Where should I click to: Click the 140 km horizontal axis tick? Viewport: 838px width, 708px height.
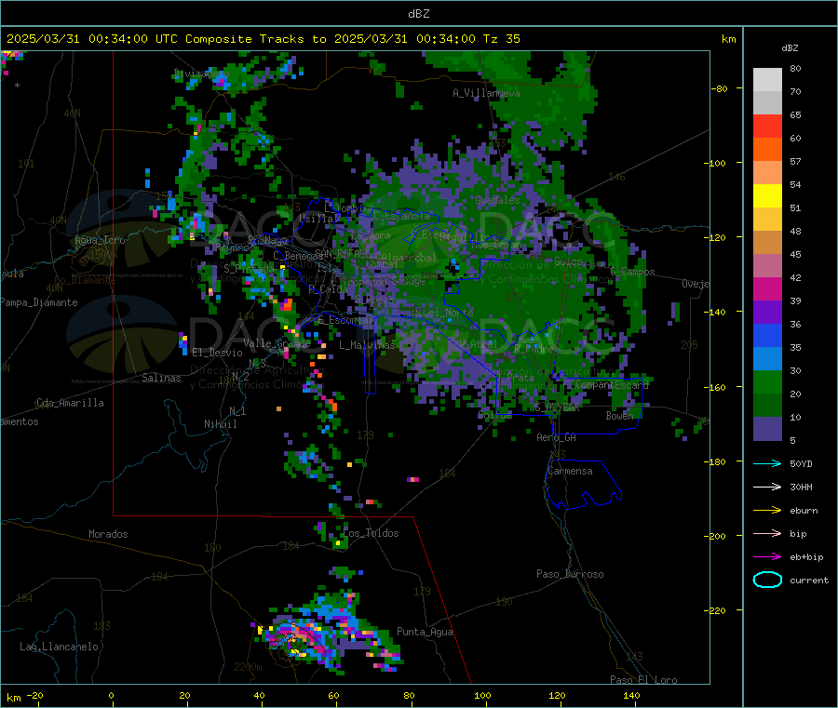click(x=631, y=696)
